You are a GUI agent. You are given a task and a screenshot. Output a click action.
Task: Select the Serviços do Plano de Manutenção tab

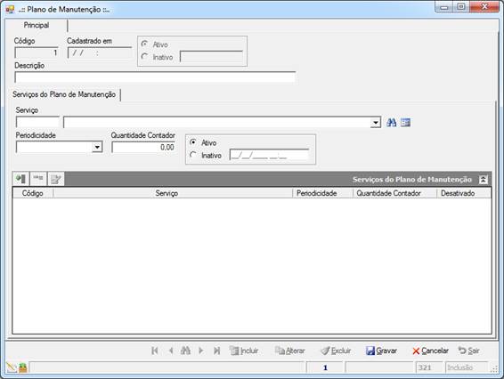tap(64, 94)
